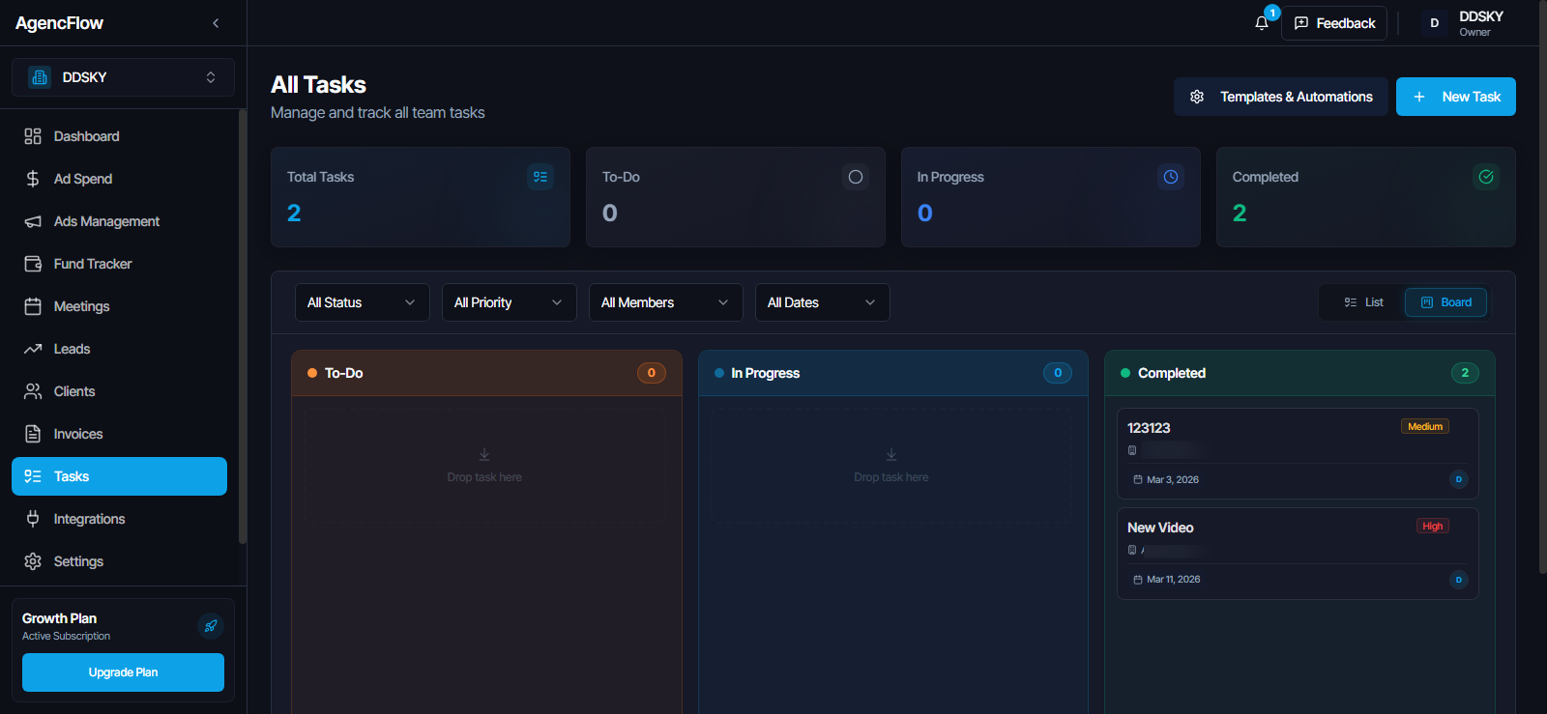Go to Meetings in the sidebar
Image resolution: width=1547 pixels, height=714 pixels.
[119, 306]
